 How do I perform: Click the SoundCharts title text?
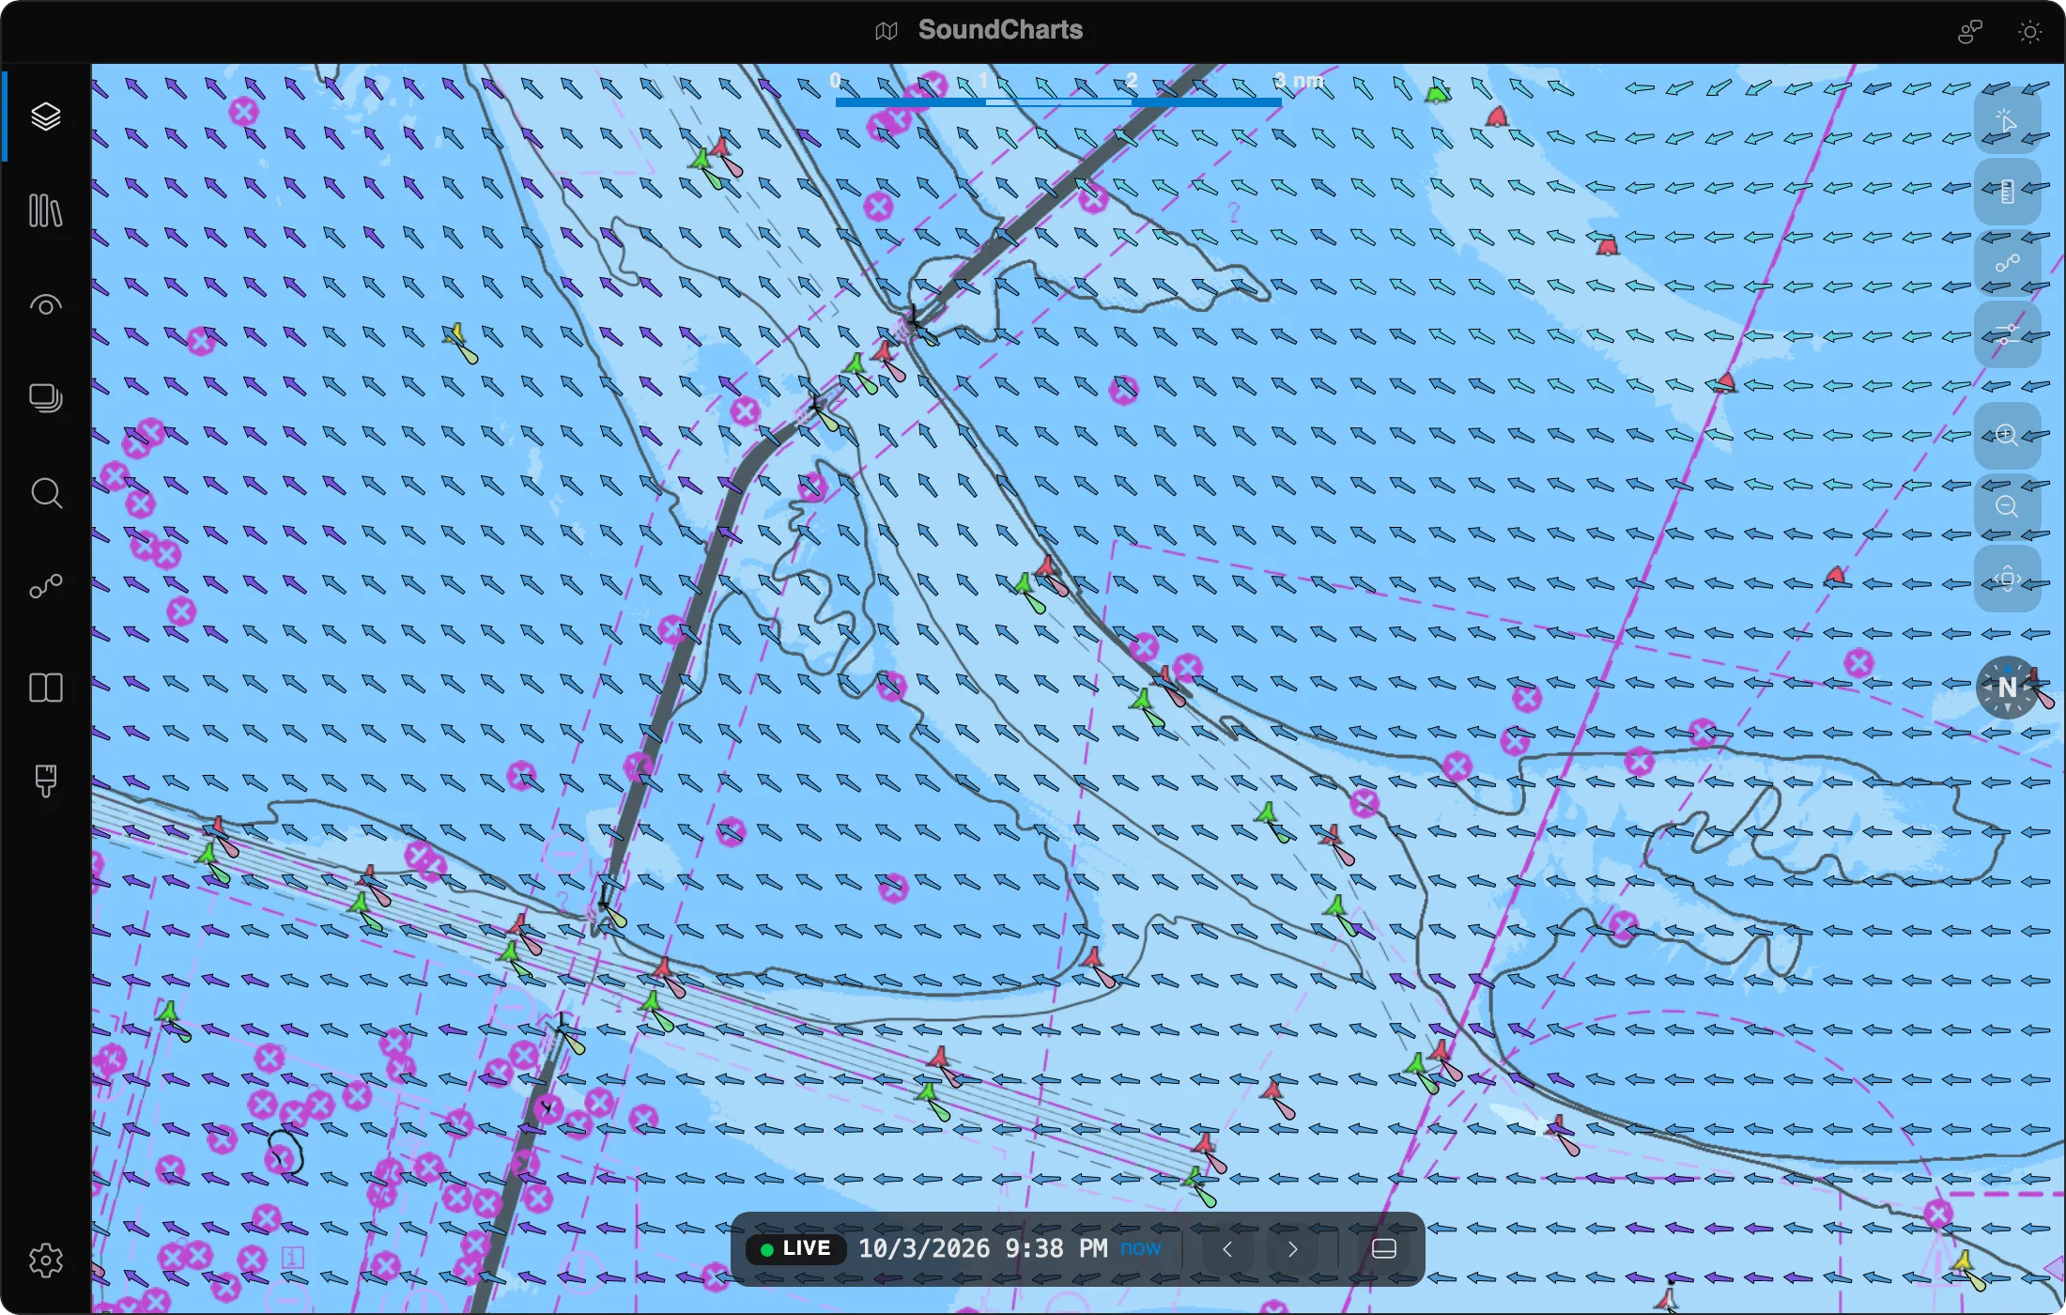1000,30
